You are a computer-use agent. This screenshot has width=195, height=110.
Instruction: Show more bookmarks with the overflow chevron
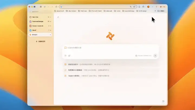155,11
